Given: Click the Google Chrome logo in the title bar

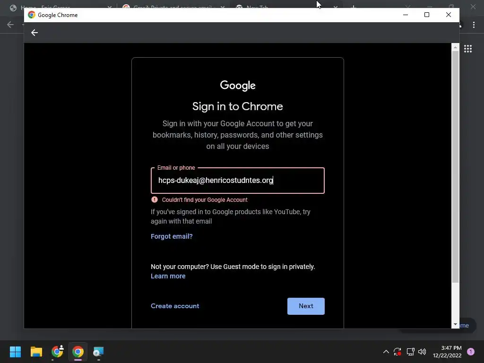Looking at the screenshot, I should [32, 15].
